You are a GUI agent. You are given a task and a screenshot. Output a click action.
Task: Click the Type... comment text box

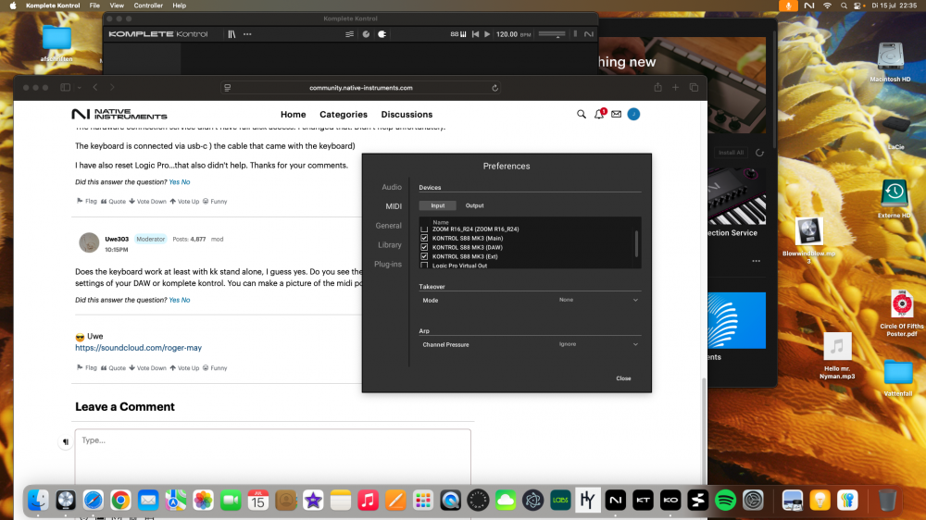point(273,457)
